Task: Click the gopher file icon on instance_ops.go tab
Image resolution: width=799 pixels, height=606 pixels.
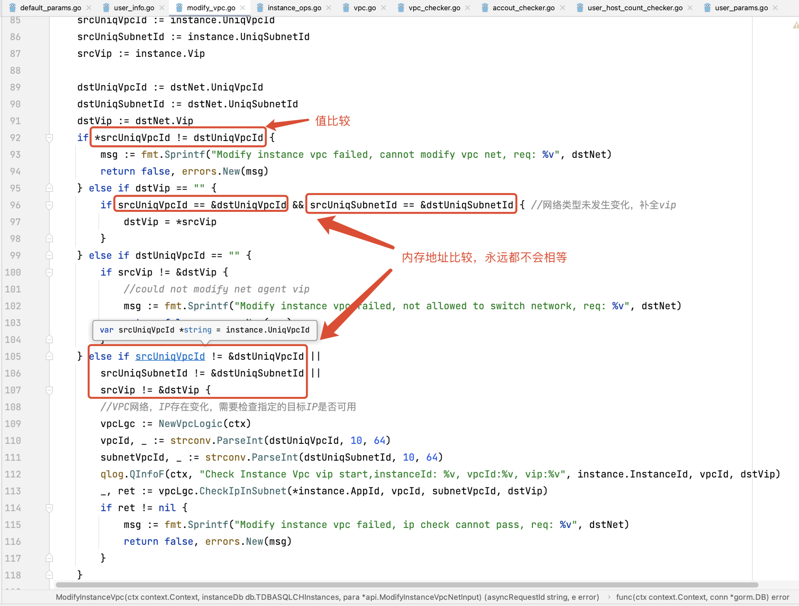Action: pyautogui.click(x=260, y=7)
